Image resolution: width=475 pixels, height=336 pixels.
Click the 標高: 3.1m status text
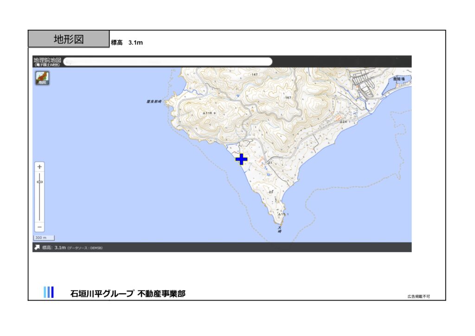pos(54,247)
